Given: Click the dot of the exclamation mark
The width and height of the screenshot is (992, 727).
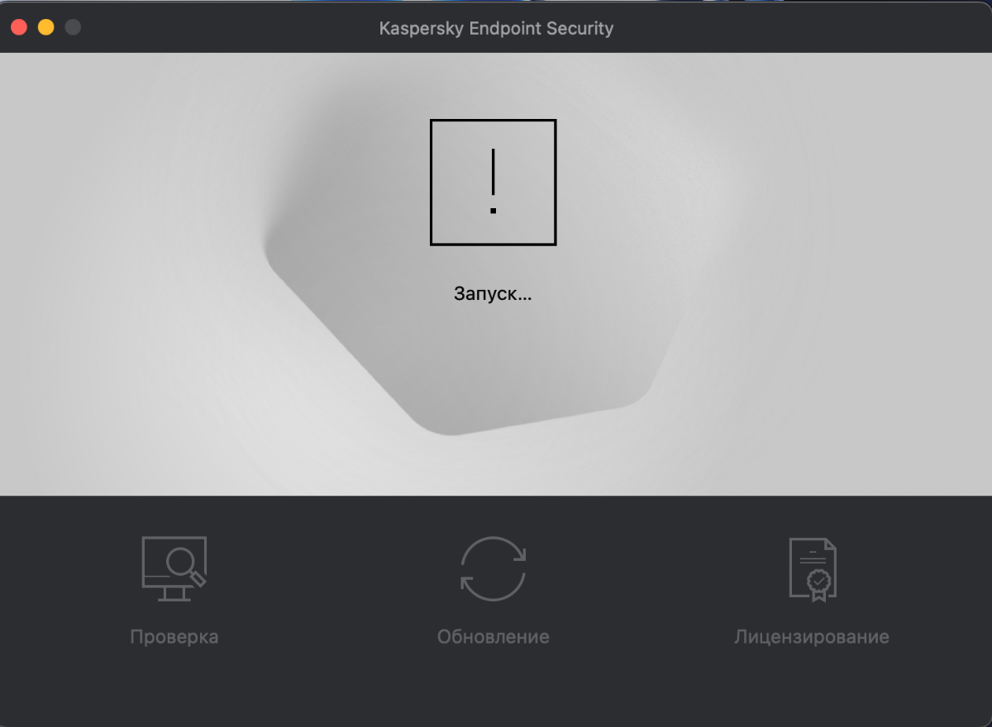Looking at the screenshot, I should (494, 211).
